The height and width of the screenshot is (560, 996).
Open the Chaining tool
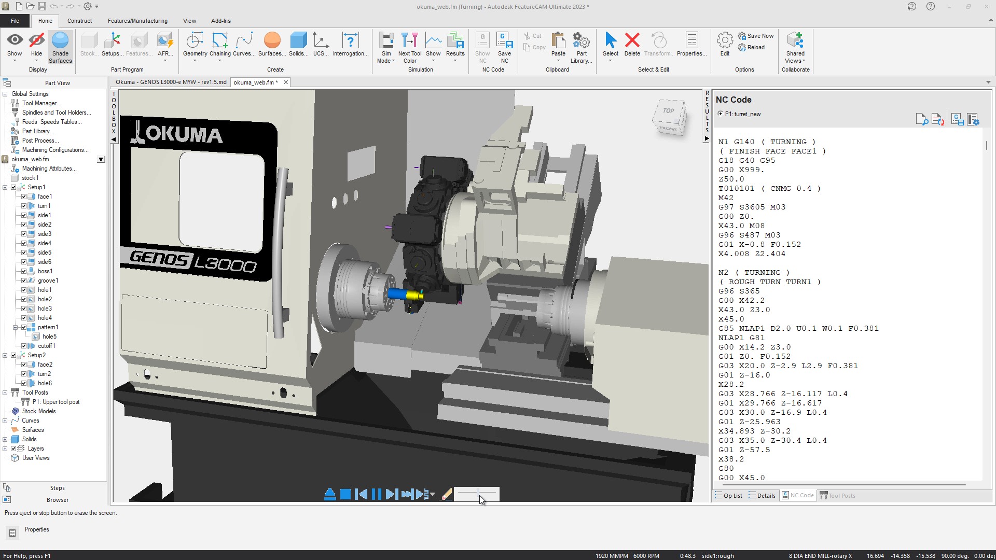[x=220, y=46]
